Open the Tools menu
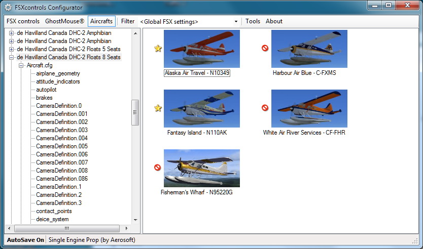This screenshot has height=249, width=423. (x=253, y=21)
